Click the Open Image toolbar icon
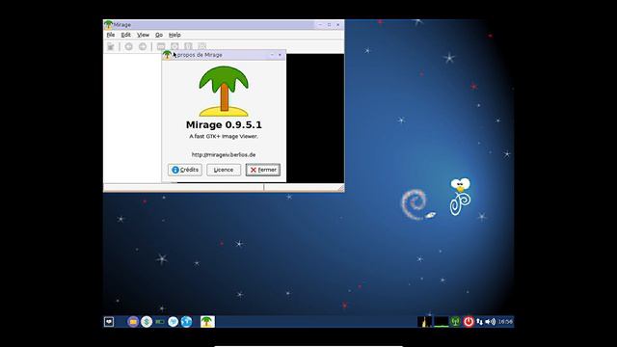 tap(111, 47)
